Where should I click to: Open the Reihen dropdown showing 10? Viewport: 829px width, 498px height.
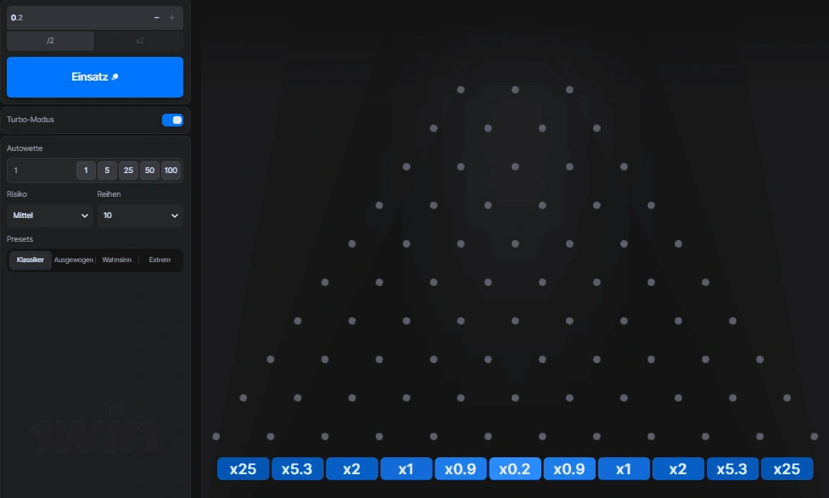140,215
